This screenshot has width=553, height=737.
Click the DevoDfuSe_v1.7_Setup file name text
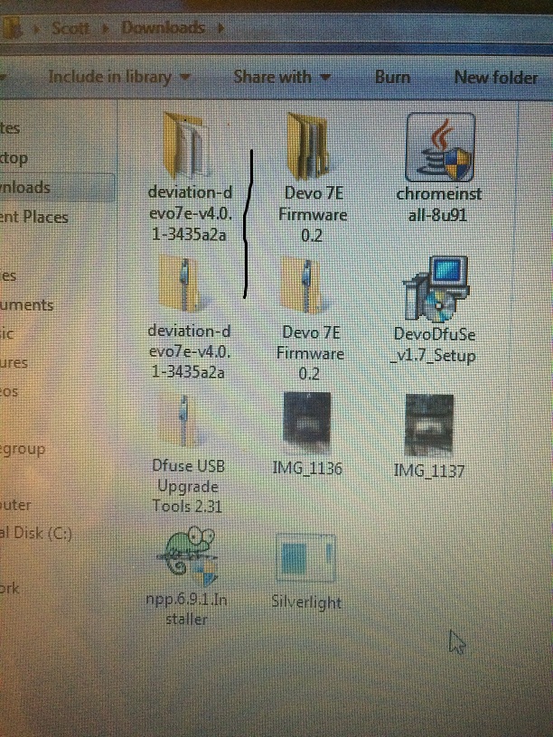click(x=434, y=345)
